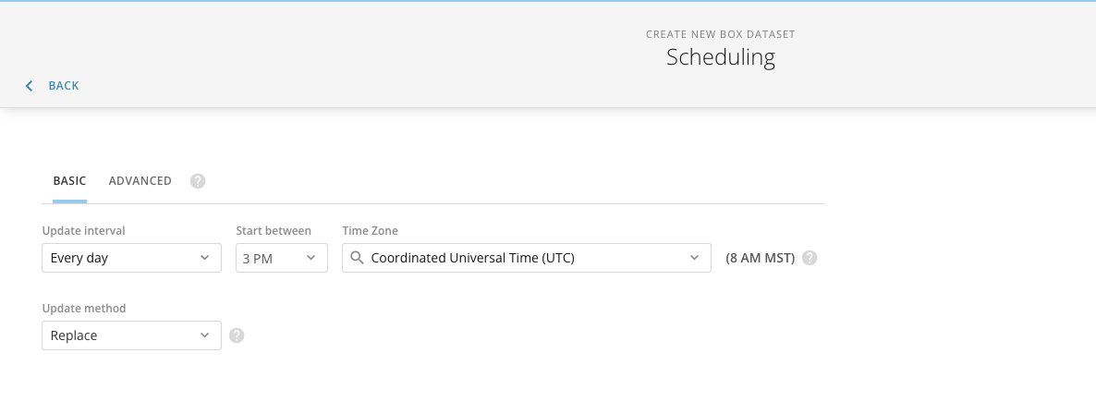Image resolution: width=1096 pixels, height=414 pixels.
Task: Open the Start between '3 PM' dropdown
Action: 282,258
